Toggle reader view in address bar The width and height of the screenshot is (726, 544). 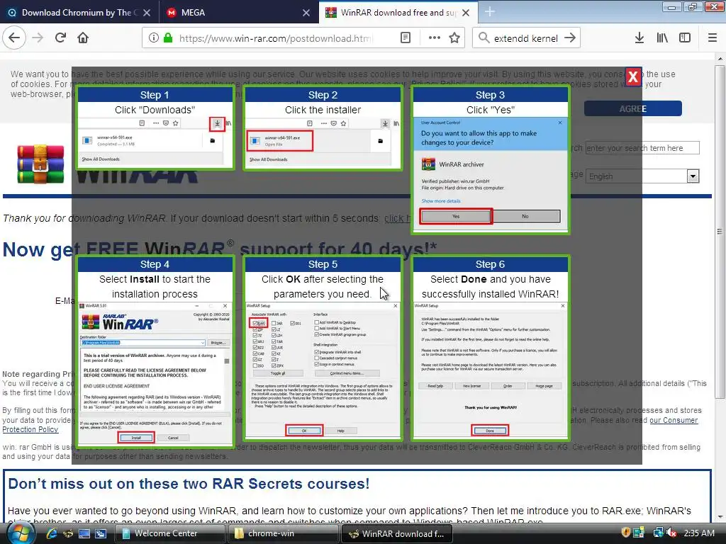click(405, 38)
